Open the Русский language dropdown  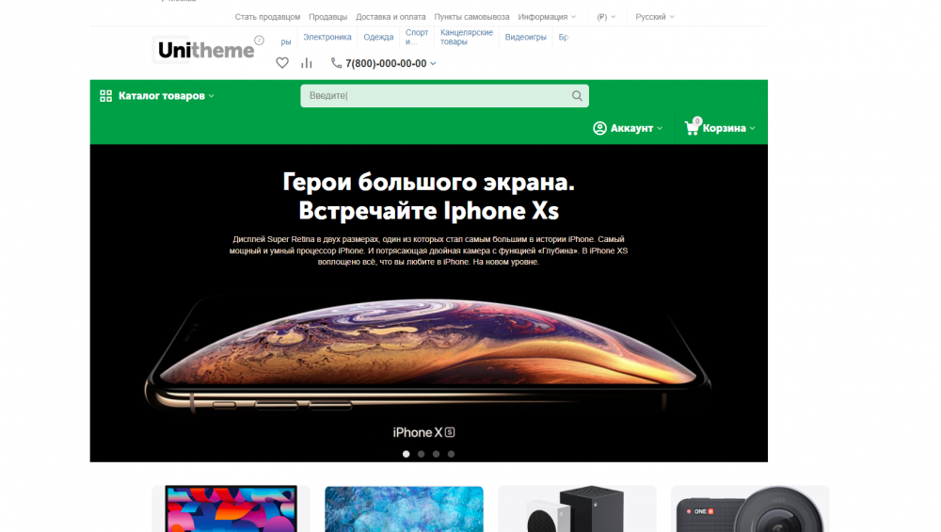(655, 17)
